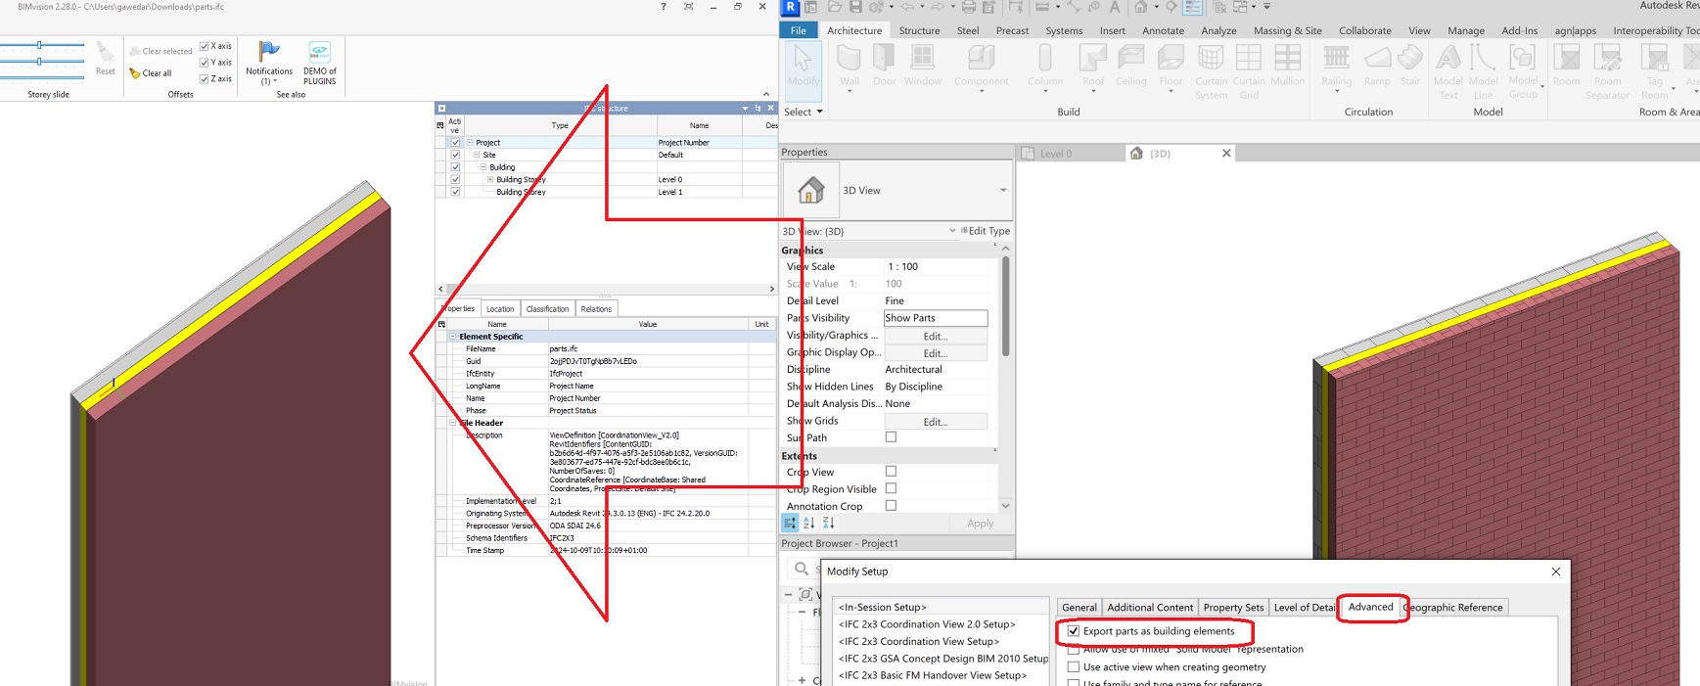Collapse the Project node in structure tree
Image resolution: width=1700 pixels, height=686 pixels.
470,143
